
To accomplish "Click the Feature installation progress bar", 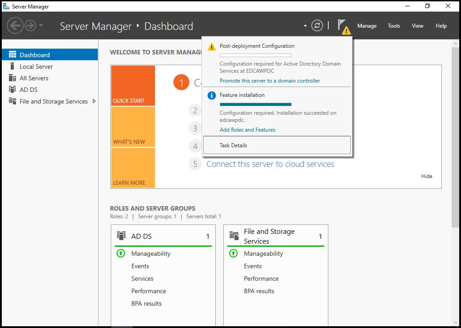I will 256,104.
